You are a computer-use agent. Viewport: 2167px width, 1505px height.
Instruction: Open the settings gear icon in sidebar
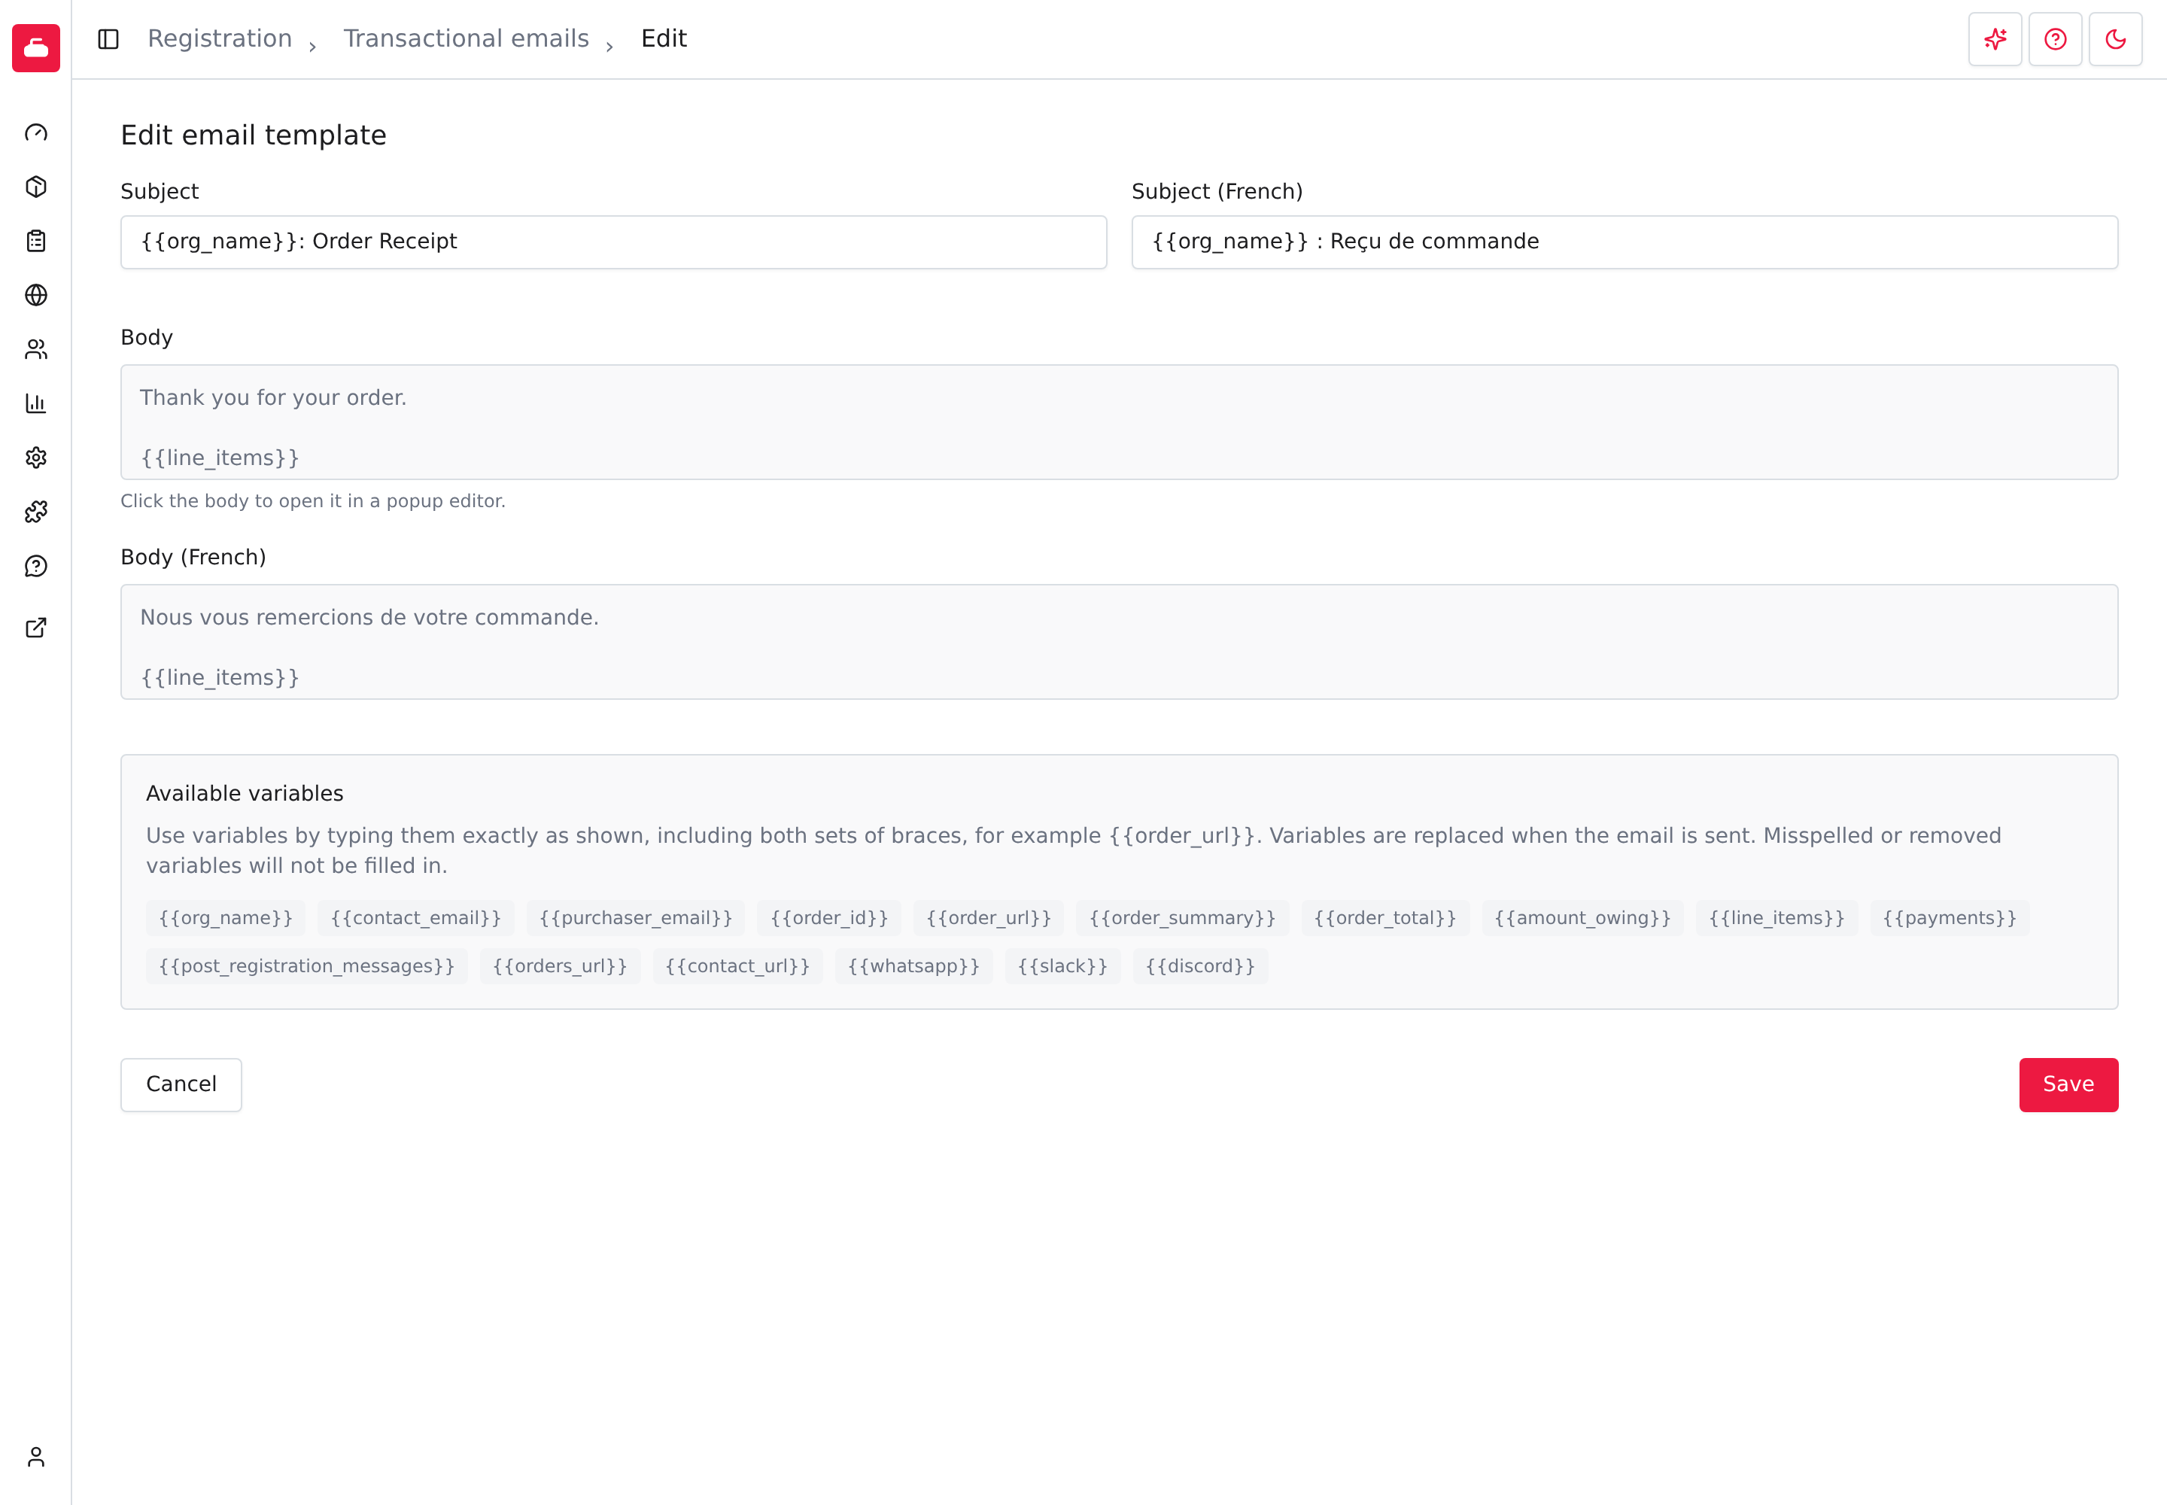[x=36, y=458]
